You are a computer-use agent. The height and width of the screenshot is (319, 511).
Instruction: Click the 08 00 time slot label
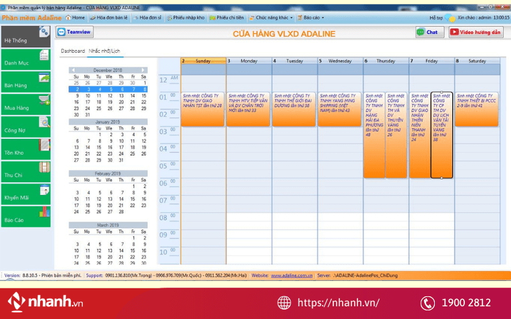(169, 218)
